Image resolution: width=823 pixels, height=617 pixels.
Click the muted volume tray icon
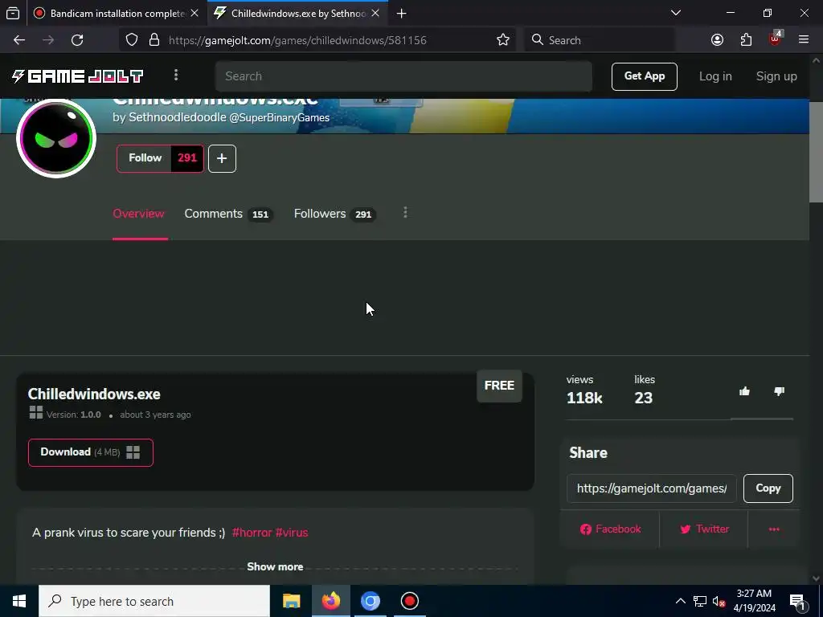coord(719,601)
